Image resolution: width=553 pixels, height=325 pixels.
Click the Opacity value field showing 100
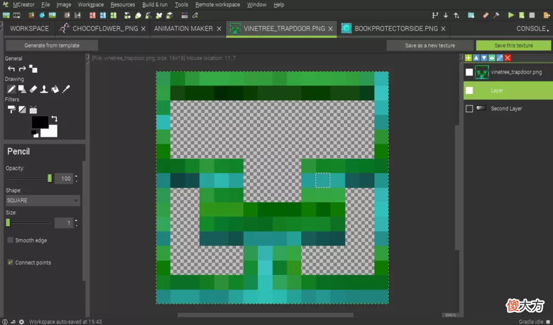[64, 178]
